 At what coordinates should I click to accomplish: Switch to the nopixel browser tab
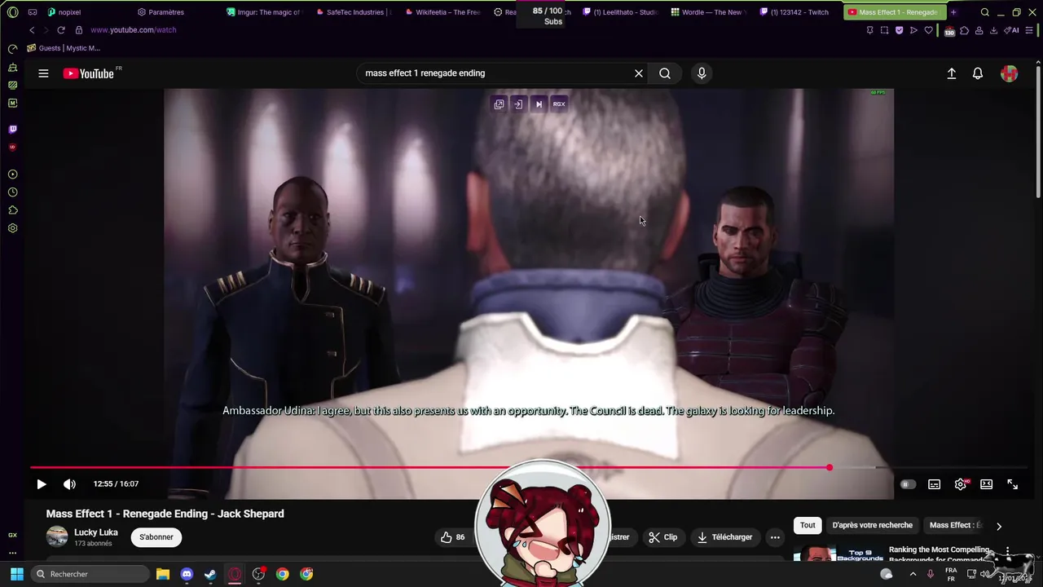tap(64, 12)
